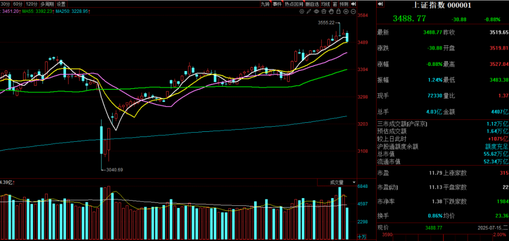The width and height of the screenshot is (509, 241).
Task: Click the 振幅 1.24% value
Action: tap(435, 80)
